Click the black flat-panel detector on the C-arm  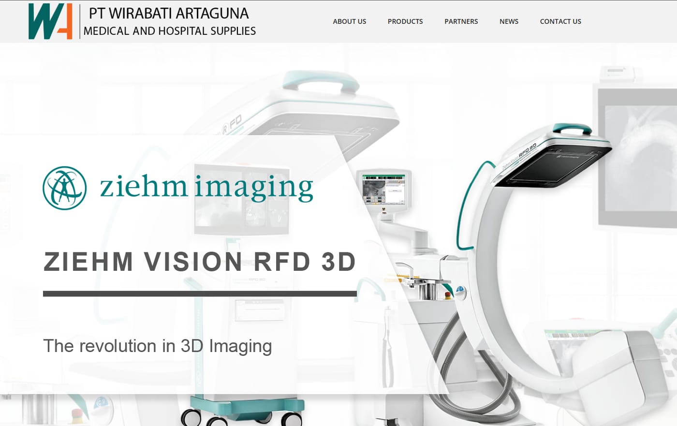pyautogui.click(x=554, y=166)
